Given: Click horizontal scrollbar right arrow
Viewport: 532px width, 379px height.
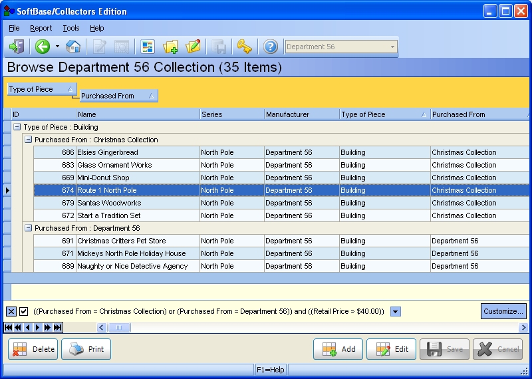Looking at the screenshot, I should pos(523,327).
